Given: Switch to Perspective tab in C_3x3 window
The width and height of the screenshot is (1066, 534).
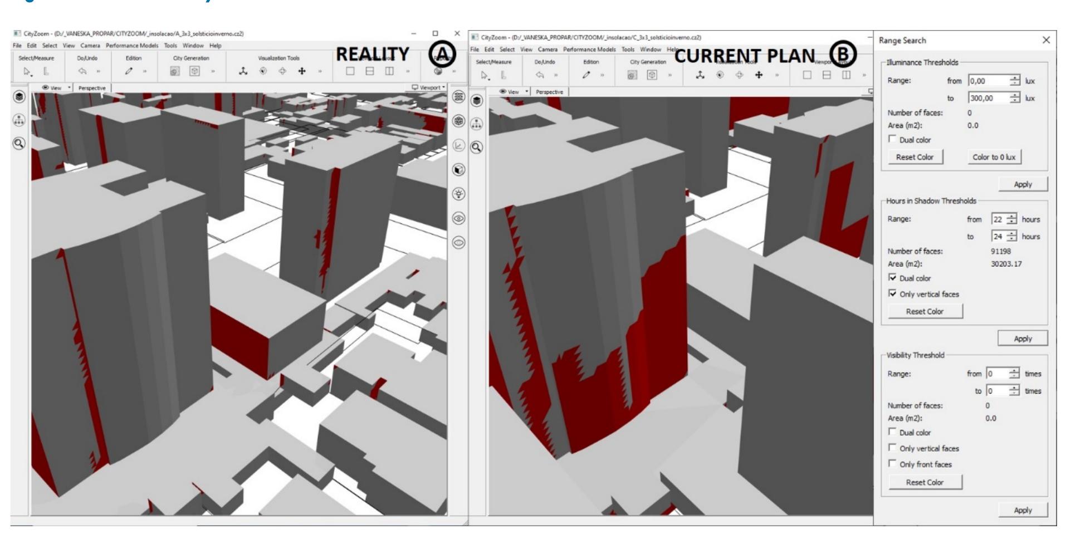Looking at the screenshot, I should point(549,92).
